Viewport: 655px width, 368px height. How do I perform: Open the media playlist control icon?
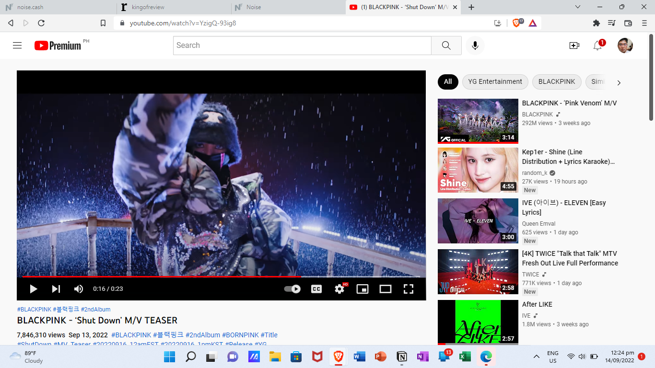(612, 23)
